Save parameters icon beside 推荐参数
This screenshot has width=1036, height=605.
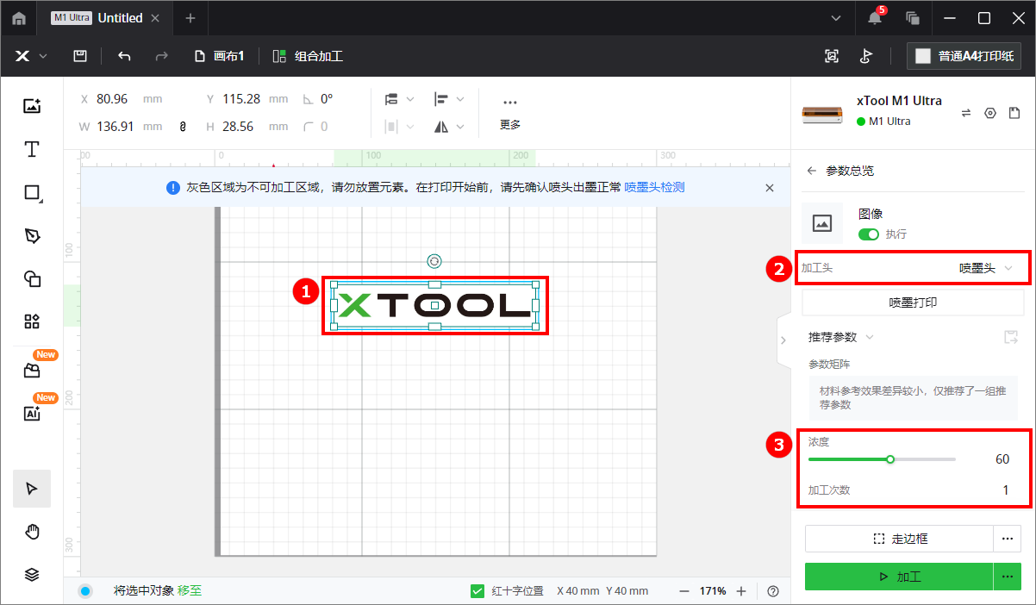point(1011,337)
